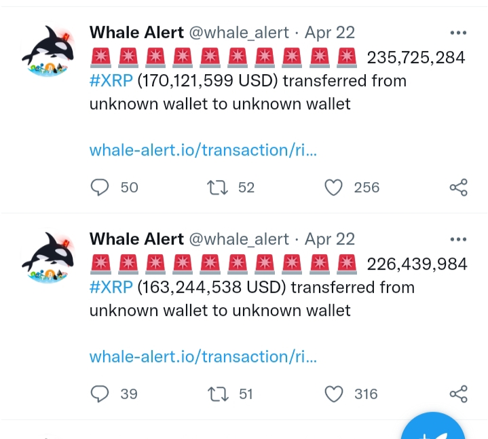Open second whale-alert.io transaction link

pyautogui.click(x=203, y=357)
